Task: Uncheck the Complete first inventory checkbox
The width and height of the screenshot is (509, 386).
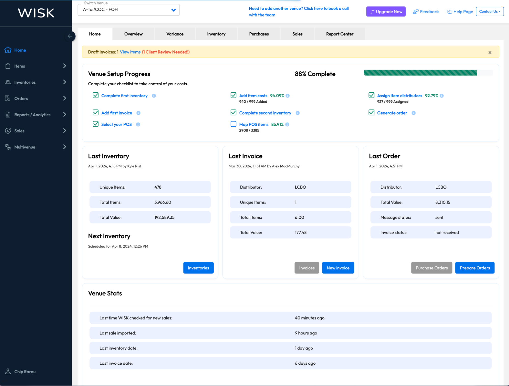Action: tap(95, 95)
